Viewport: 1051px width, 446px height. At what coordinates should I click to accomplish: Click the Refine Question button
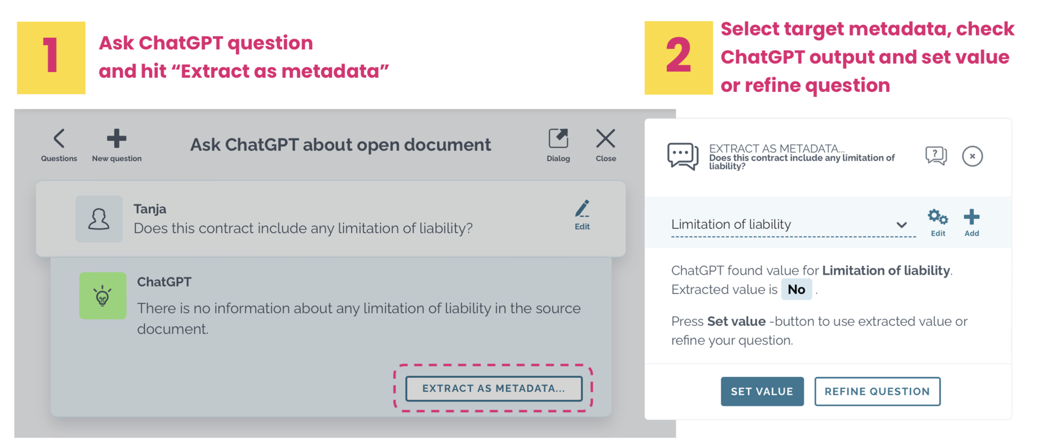877,391
